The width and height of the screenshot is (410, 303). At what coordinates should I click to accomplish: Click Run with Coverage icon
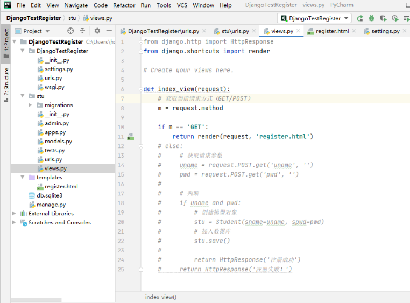(384, 18)
